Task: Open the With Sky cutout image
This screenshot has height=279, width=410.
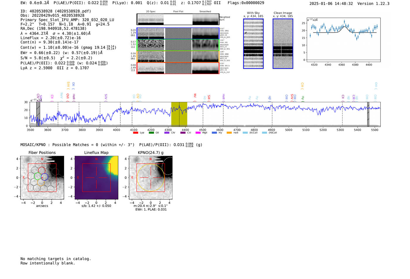Action: tap(253, 44)
